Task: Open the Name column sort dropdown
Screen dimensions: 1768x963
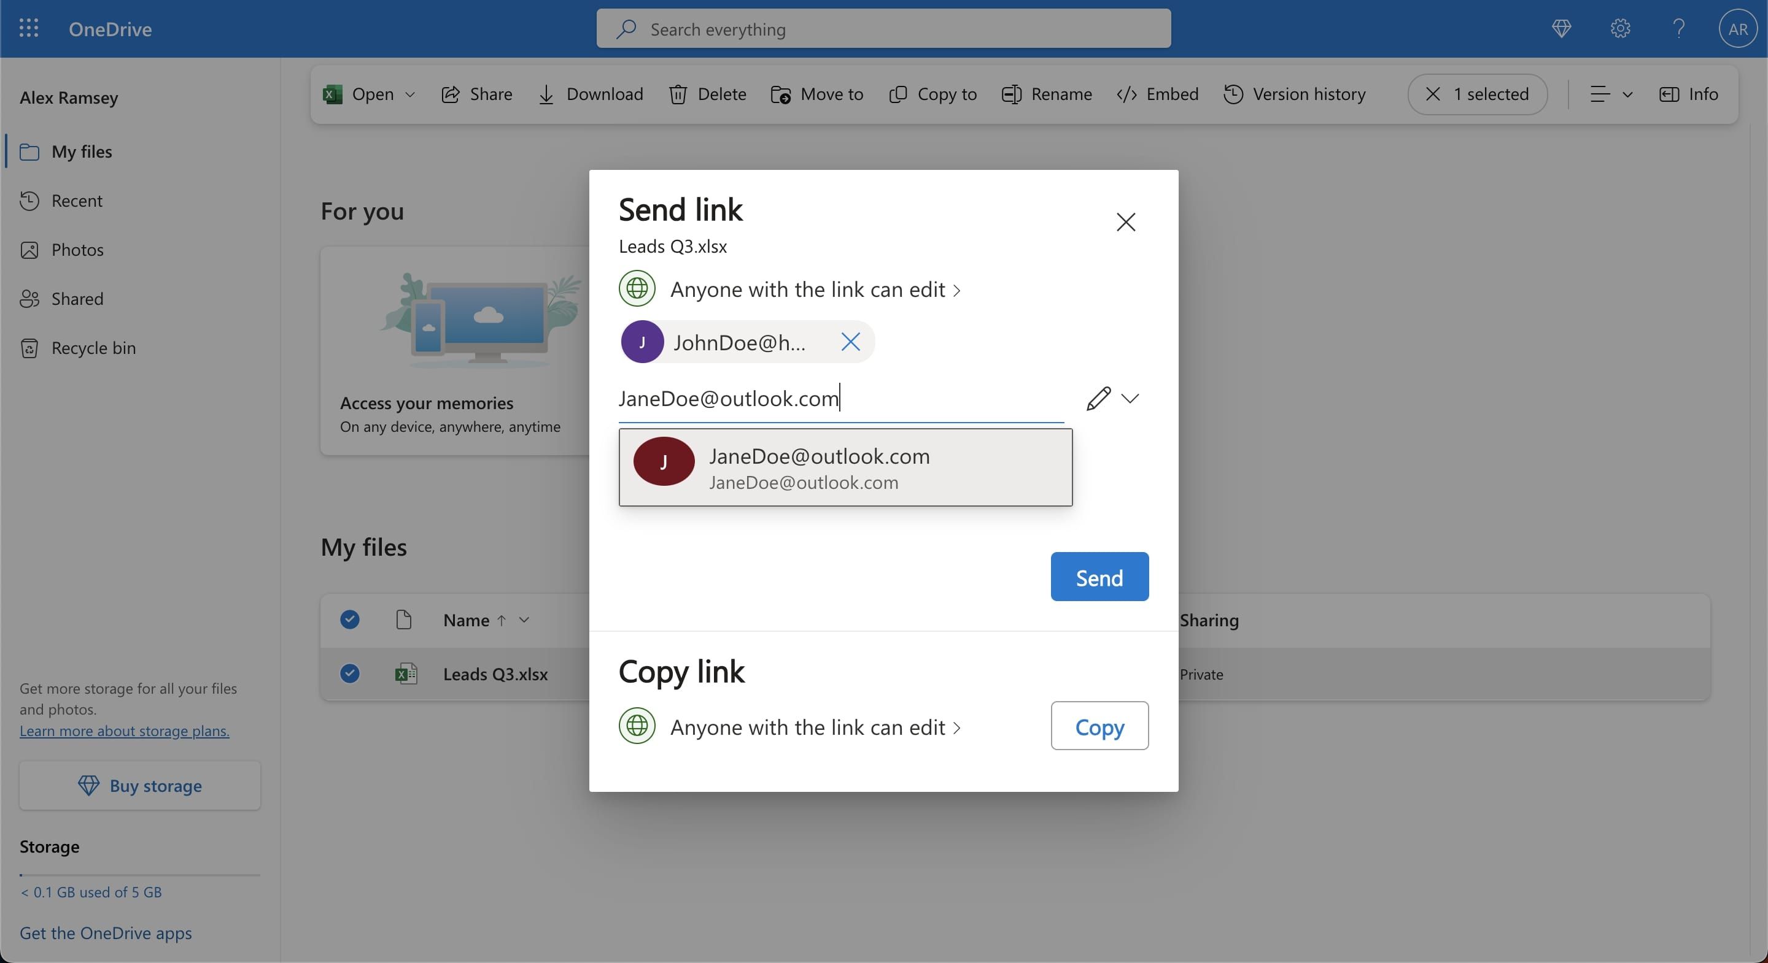Action: pos(524,620)
